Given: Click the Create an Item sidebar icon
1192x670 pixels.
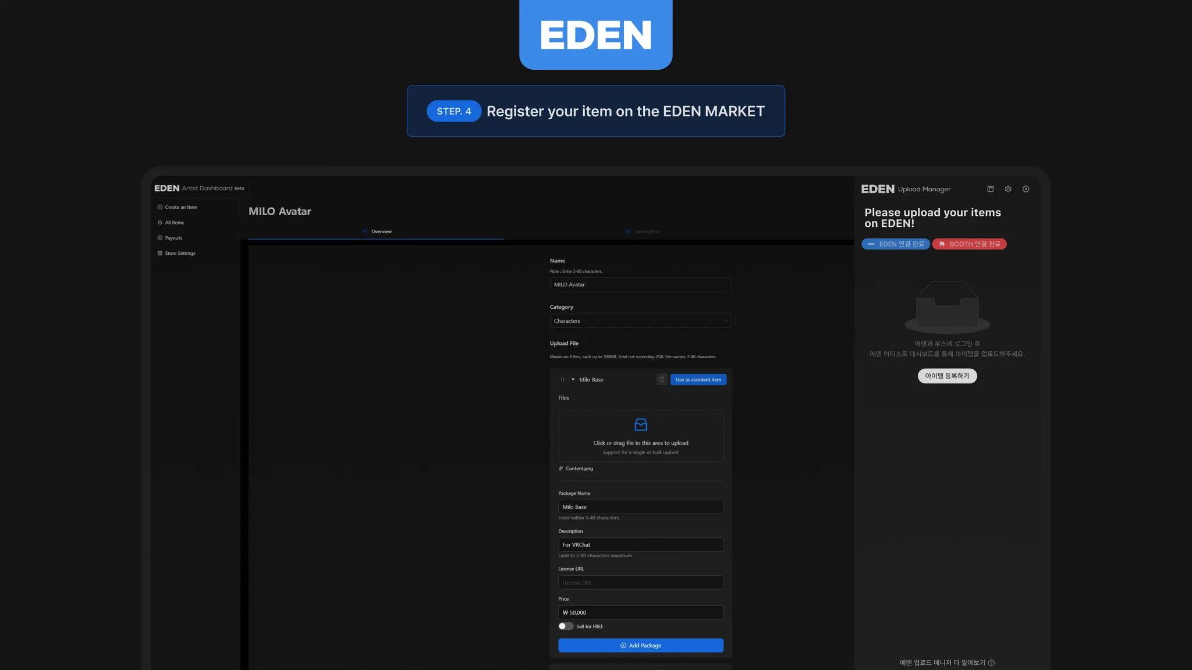Looking at the screenshot, I should pyautogui.click(x=160, y=207).
